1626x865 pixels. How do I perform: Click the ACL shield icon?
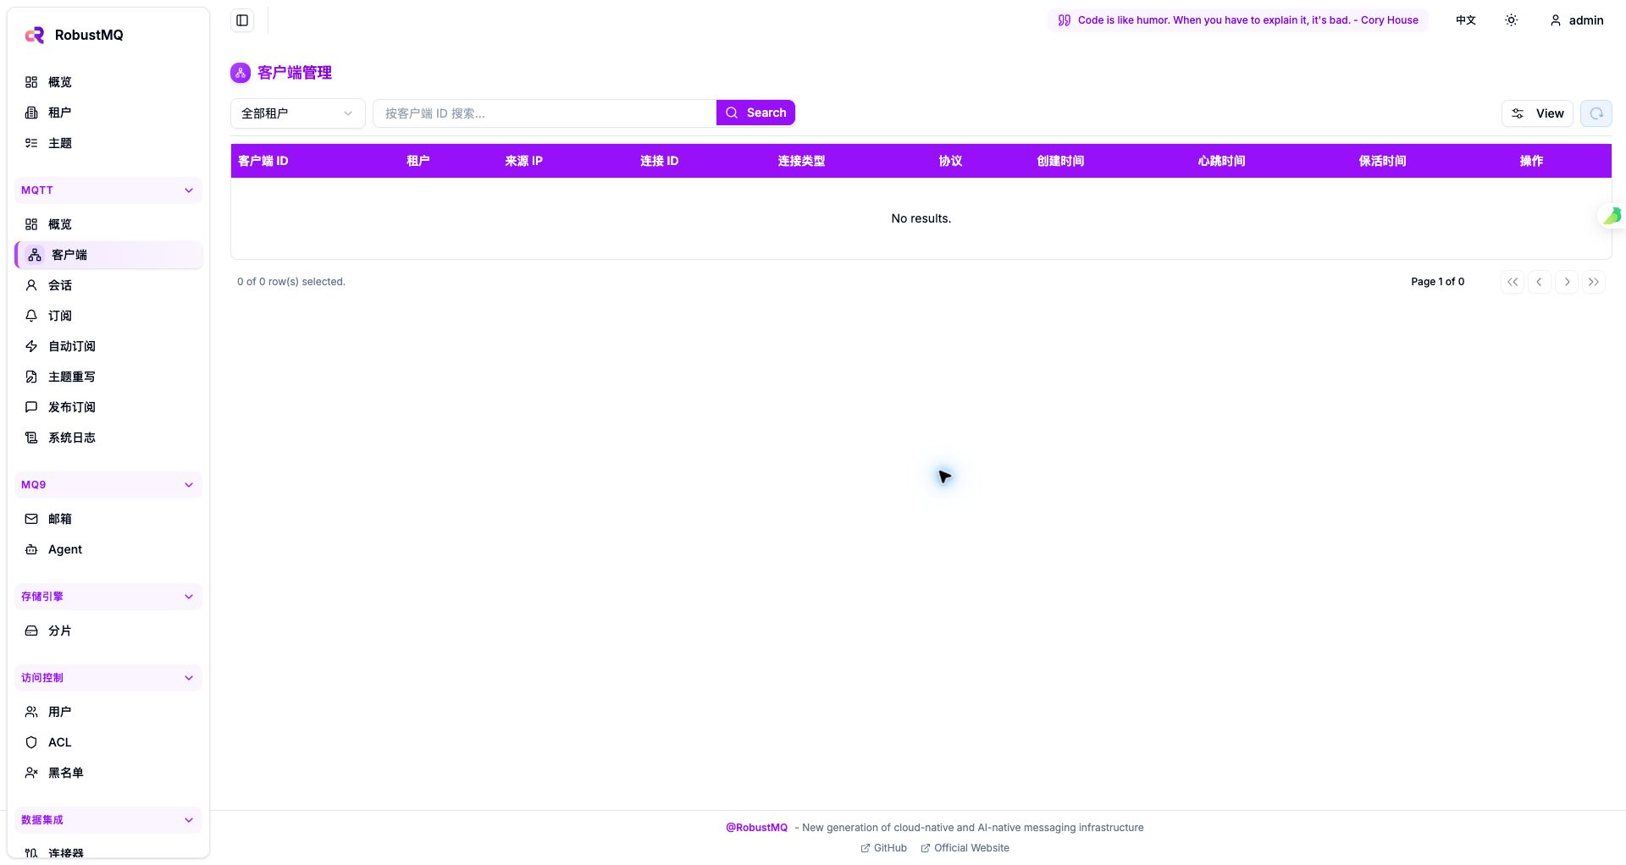point(31,742)
